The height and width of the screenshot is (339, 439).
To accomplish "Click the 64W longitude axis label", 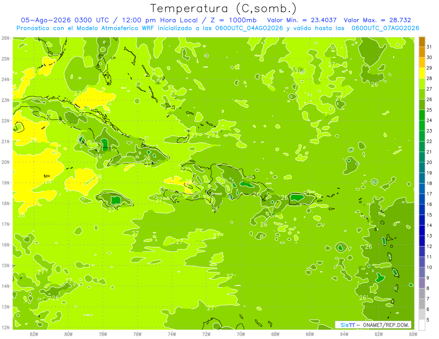I will tap(344, 334).
